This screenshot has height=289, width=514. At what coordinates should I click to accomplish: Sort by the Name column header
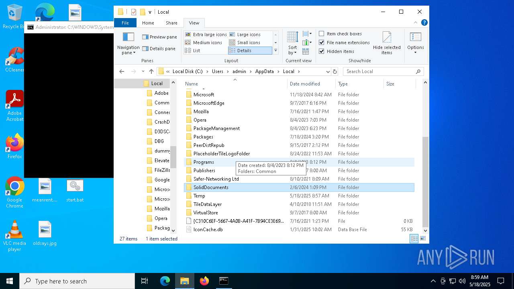235,83
